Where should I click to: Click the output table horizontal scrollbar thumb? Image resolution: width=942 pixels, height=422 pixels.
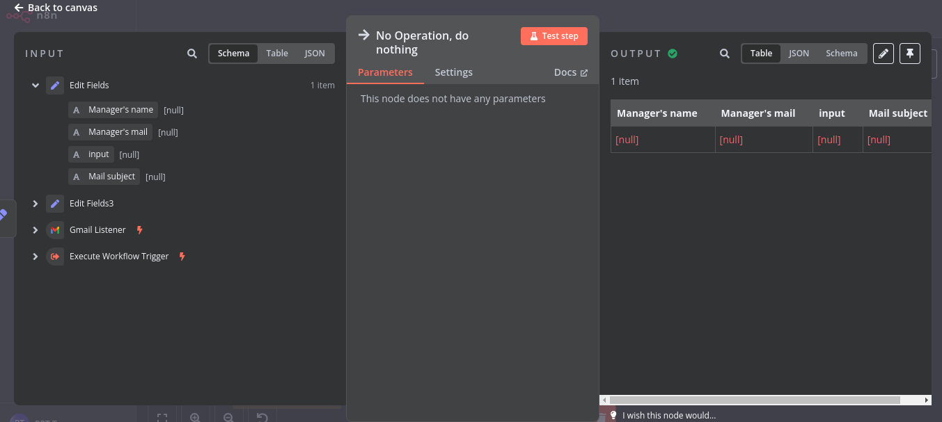click(x=755, y=400)
